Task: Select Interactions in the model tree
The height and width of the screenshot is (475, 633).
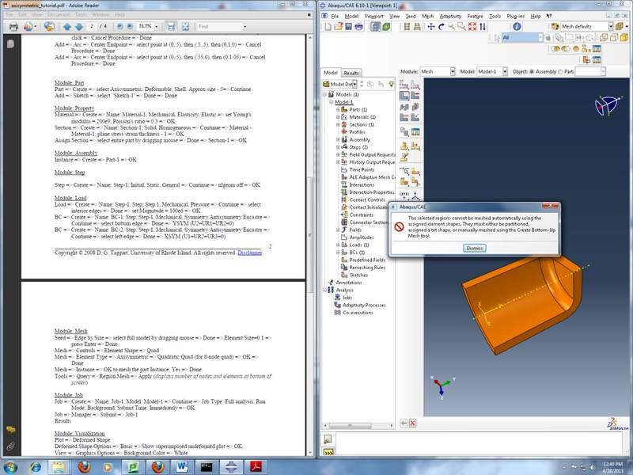Action: coord(362,184)
